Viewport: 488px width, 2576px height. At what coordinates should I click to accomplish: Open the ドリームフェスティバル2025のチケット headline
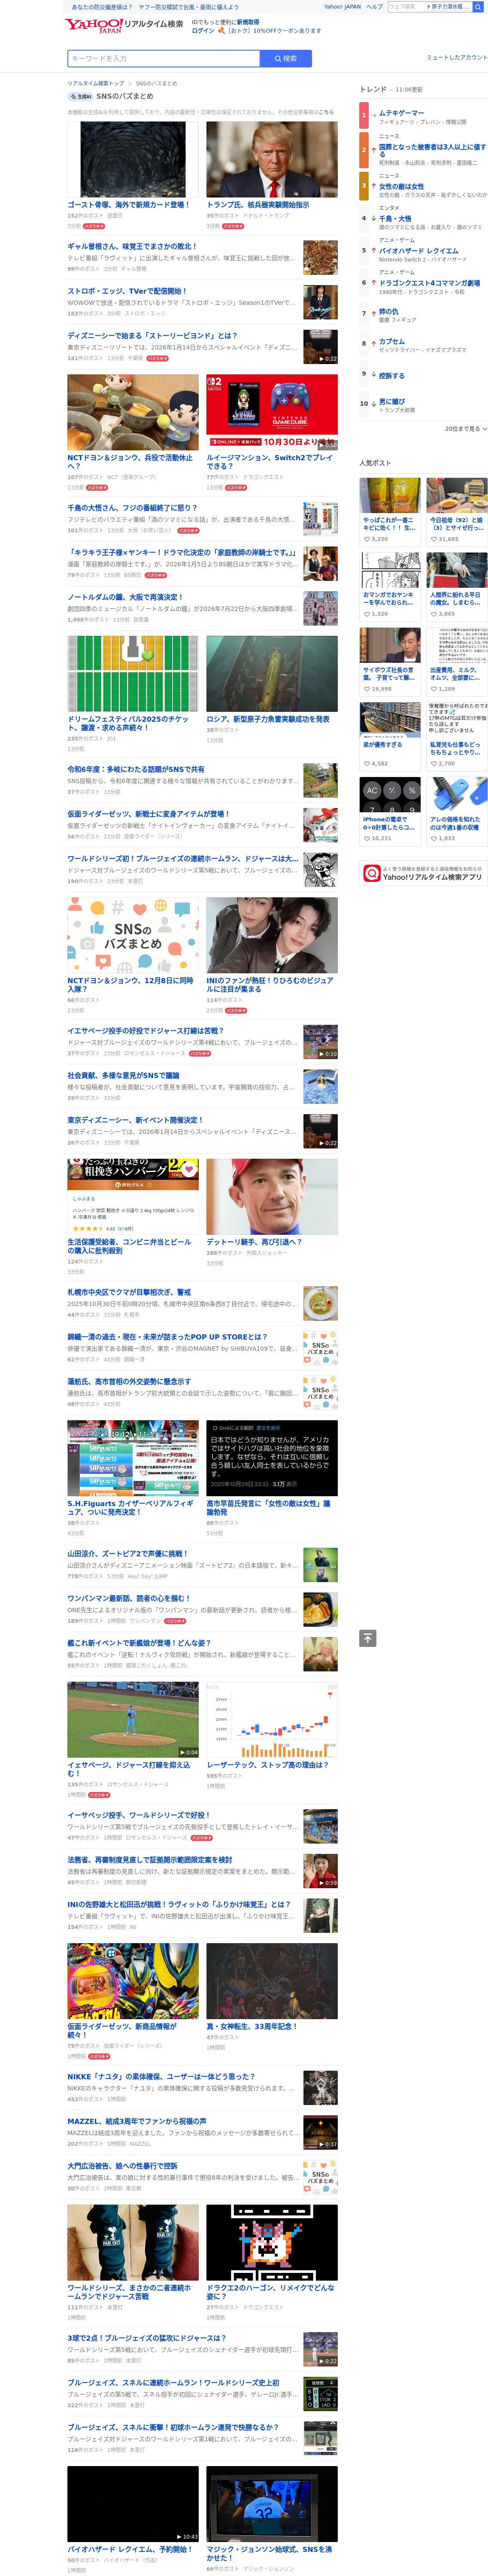(x=128, y=724)
